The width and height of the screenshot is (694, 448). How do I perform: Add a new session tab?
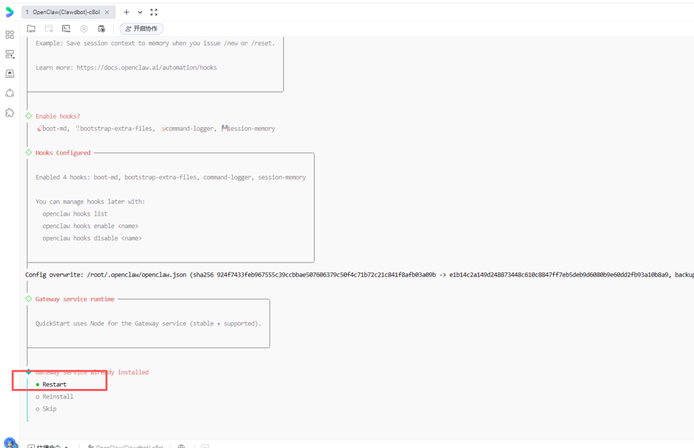(x=126, y=12)
